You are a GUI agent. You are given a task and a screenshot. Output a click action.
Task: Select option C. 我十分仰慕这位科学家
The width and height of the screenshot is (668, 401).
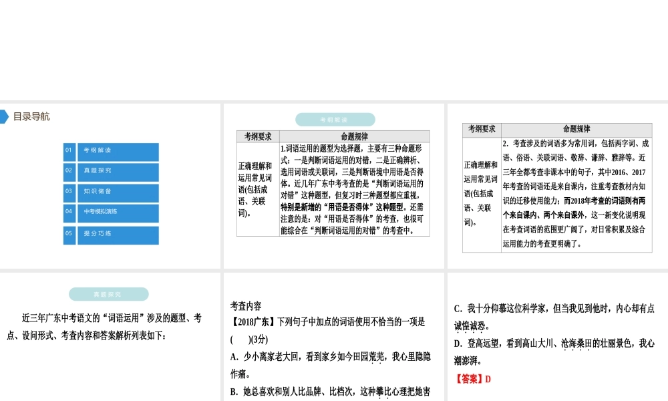coord(554,317)
